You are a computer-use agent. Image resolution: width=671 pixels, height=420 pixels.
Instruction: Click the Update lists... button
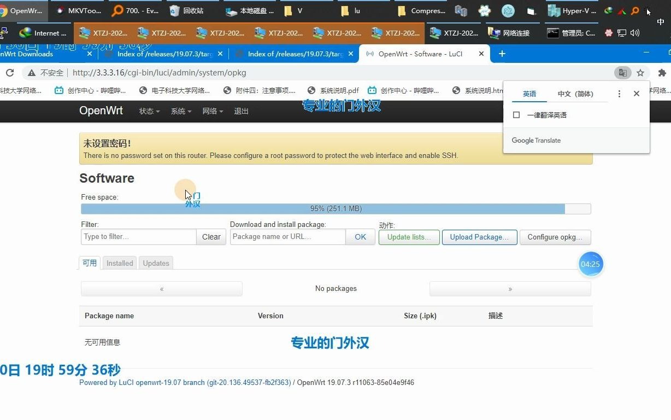click(x=409, y=237)
